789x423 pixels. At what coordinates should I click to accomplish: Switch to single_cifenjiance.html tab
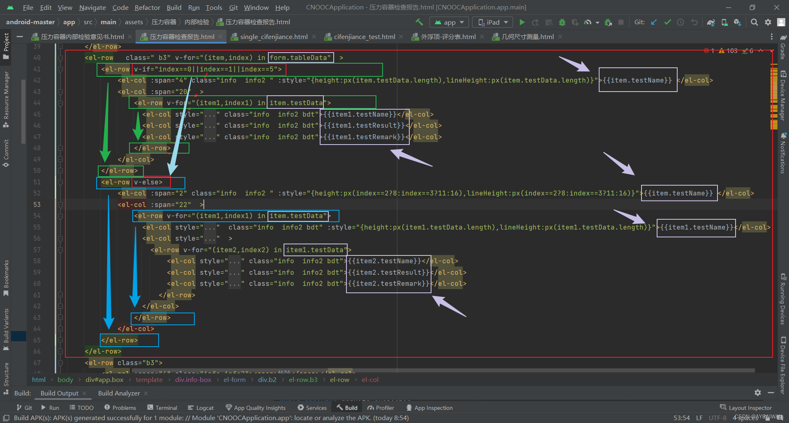274,37
